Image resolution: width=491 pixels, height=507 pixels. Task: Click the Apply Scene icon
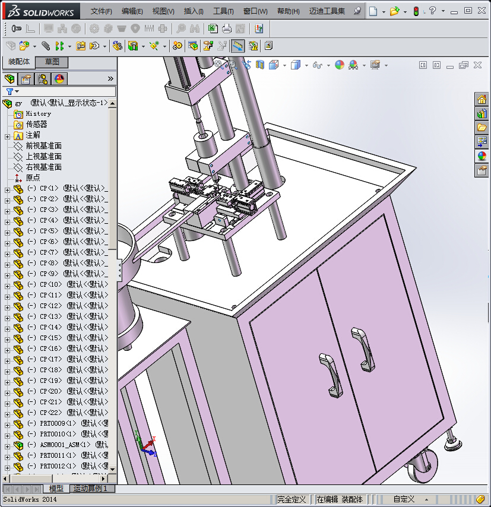(353, 65)
